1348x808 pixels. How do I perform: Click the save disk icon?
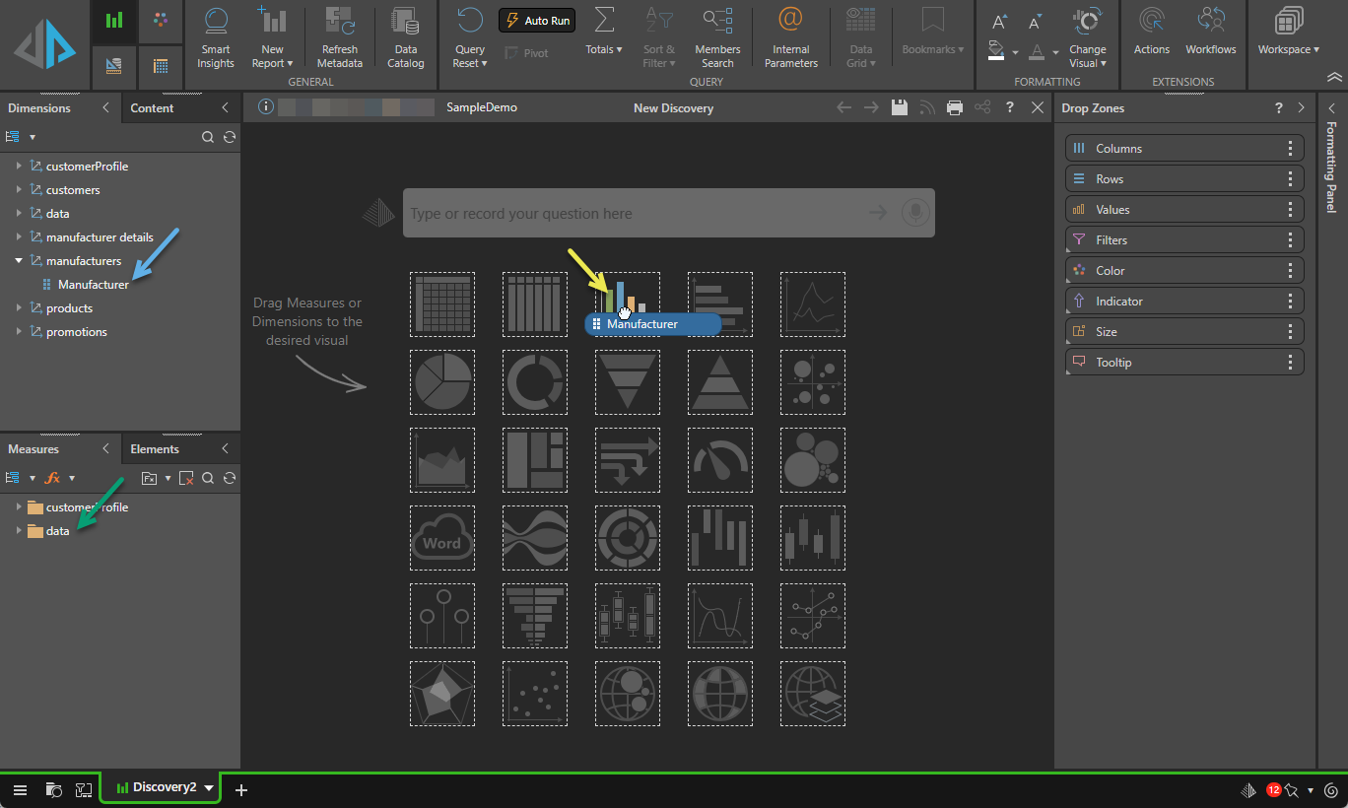[899, 107]
